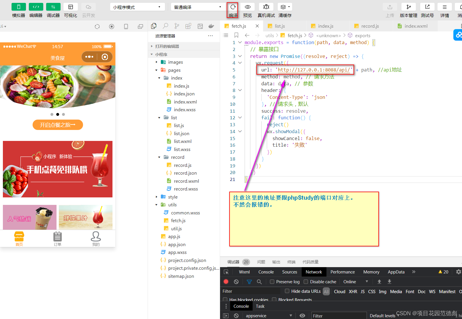Click the 开启点餐之旅 button in simulator

[x=57, y=124]
